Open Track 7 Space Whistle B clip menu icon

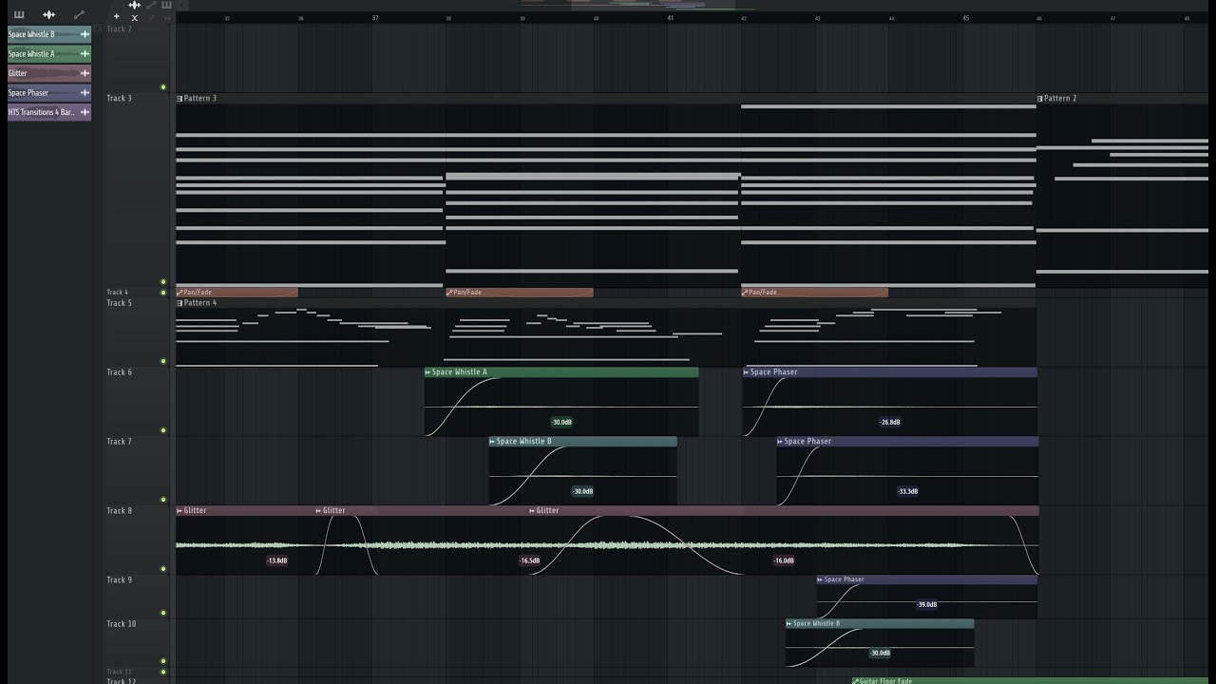[x=492, y=442]
